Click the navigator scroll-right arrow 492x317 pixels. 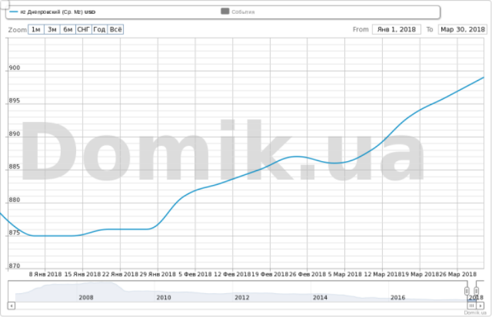[x=480, y=305]
